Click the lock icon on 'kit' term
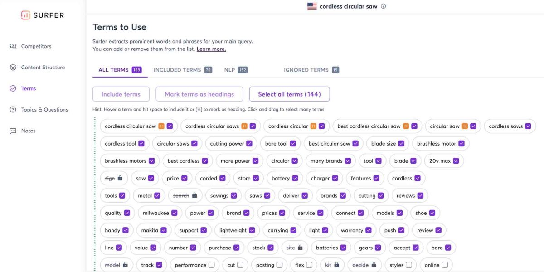544x272 pixels. click(x=336, y=265)
